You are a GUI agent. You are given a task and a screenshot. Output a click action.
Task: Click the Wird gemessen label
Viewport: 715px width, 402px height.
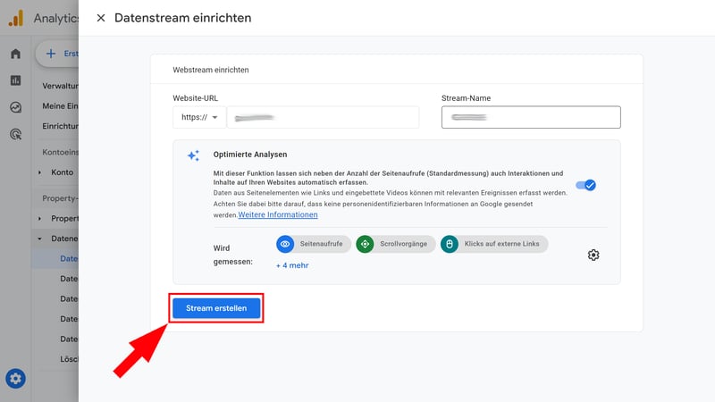pyautogui.click(x=232, y=255)
